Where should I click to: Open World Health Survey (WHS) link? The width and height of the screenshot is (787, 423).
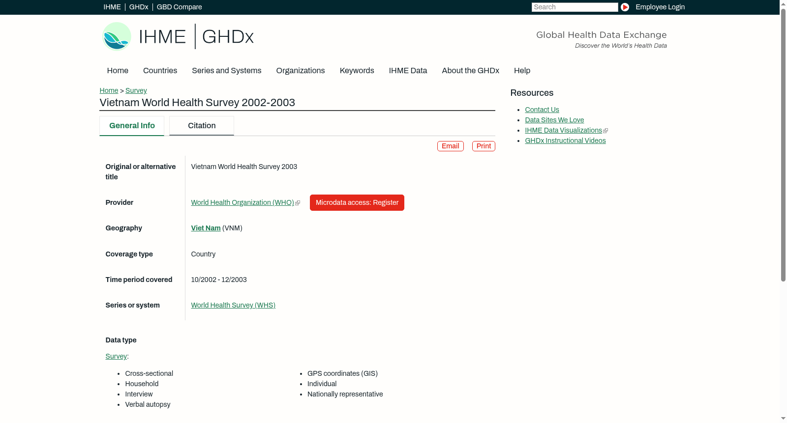[x=233, y=305]
